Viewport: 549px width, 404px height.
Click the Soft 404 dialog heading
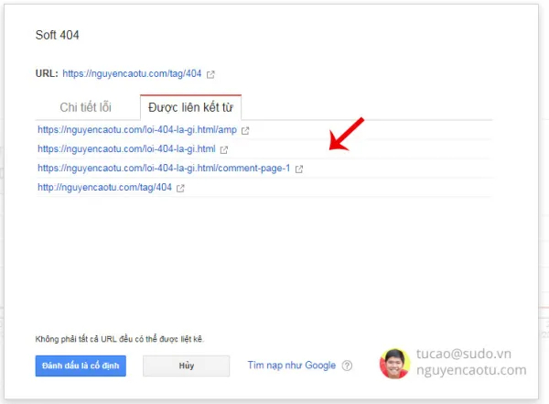[57, 35]
